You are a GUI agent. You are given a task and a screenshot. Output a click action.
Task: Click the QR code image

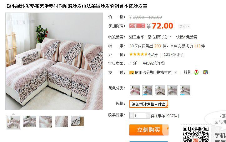195,134
